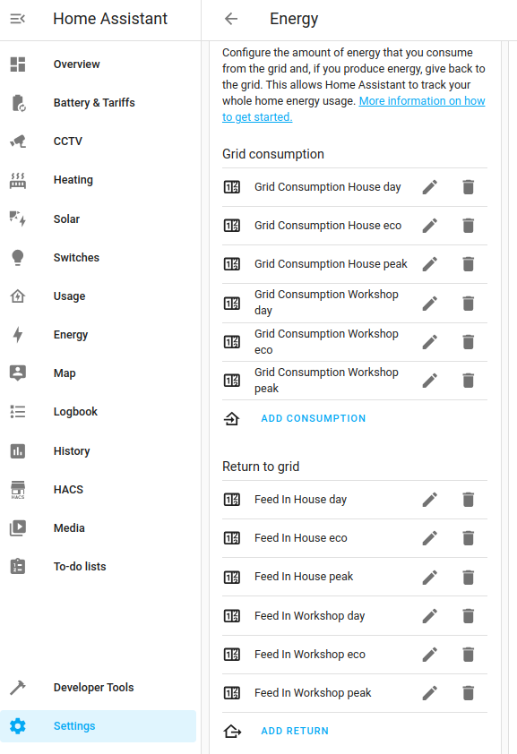Delete Feed In House eco entry
517x754 pixels.
pyautogui.click(x=469, y=538)
